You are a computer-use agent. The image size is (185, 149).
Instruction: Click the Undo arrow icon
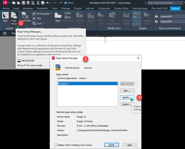click(48, 3)
